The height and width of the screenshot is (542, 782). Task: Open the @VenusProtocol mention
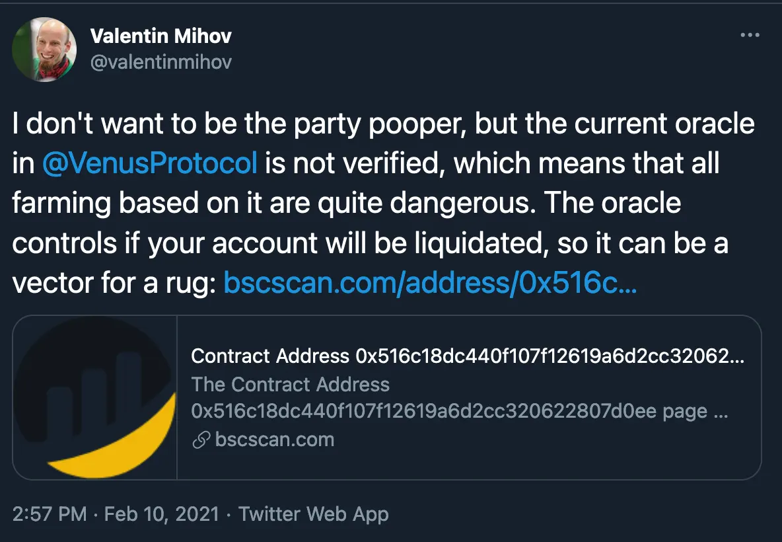click(149, 164)
